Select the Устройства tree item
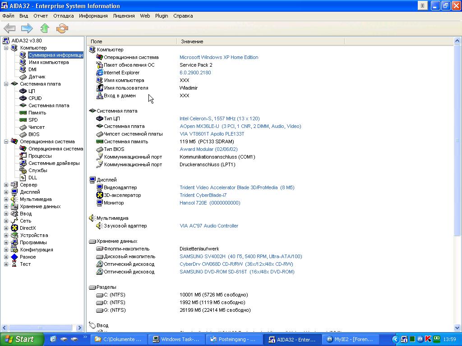The image size is (462, 346). click(x=34, y=235)
